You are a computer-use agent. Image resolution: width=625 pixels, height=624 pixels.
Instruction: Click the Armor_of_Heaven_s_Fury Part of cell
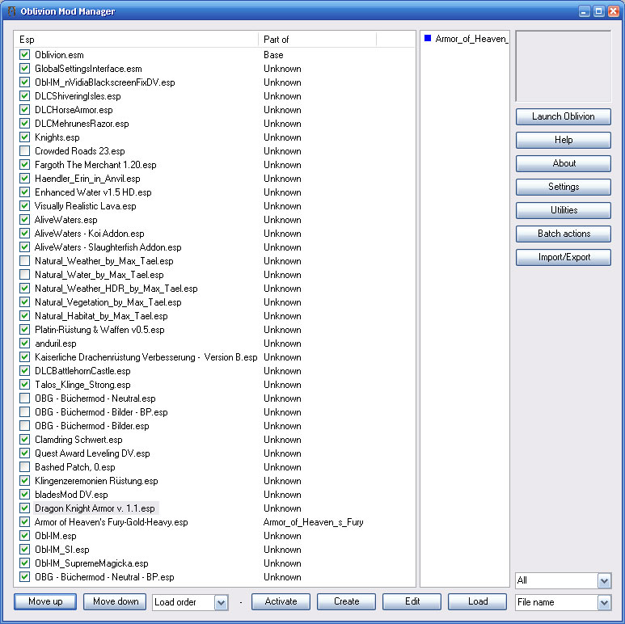(313, 522)
